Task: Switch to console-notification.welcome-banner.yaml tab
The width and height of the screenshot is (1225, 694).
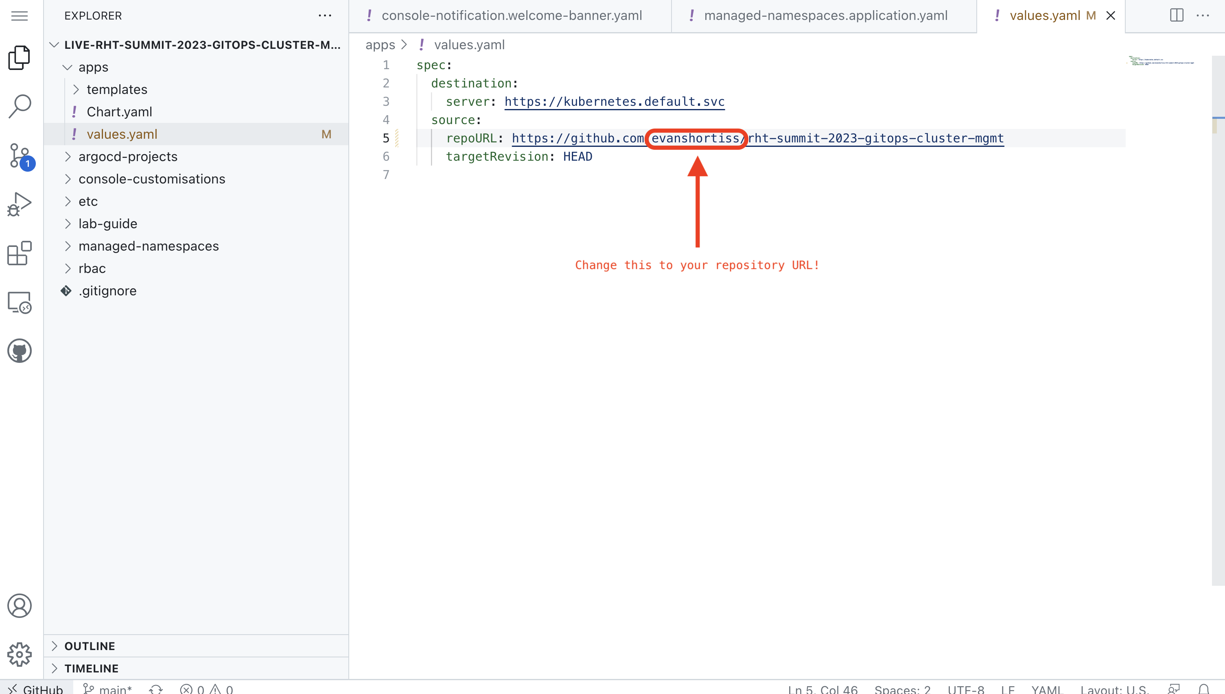Action: point(510,16)
